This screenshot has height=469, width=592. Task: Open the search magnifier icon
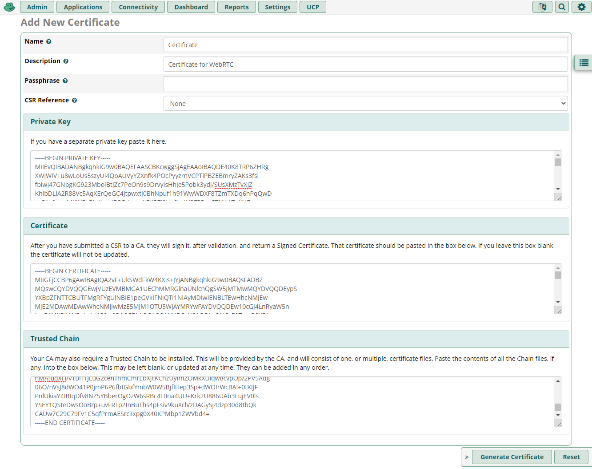[x=562, y=7]
